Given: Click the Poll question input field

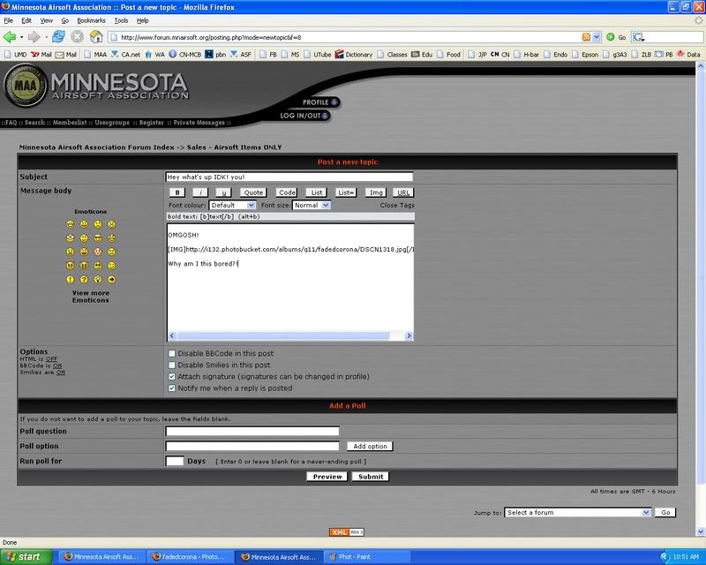Looking at the screenshot, I should [252, 431].
